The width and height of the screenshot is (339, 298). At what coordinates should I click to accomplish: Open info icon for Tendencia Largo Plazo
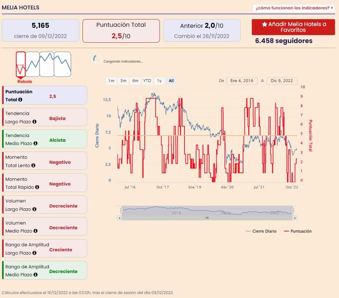coord(34,122)
